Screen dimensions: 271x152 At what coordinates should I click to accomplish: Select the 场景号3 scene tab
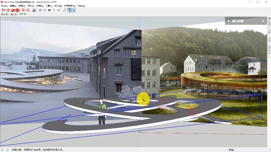(23, 14)
